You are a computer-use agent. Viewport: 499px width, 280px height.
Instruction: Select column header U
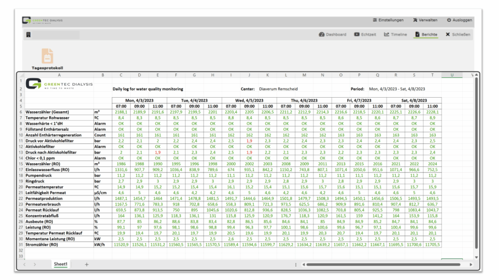[x=452, y=75]
